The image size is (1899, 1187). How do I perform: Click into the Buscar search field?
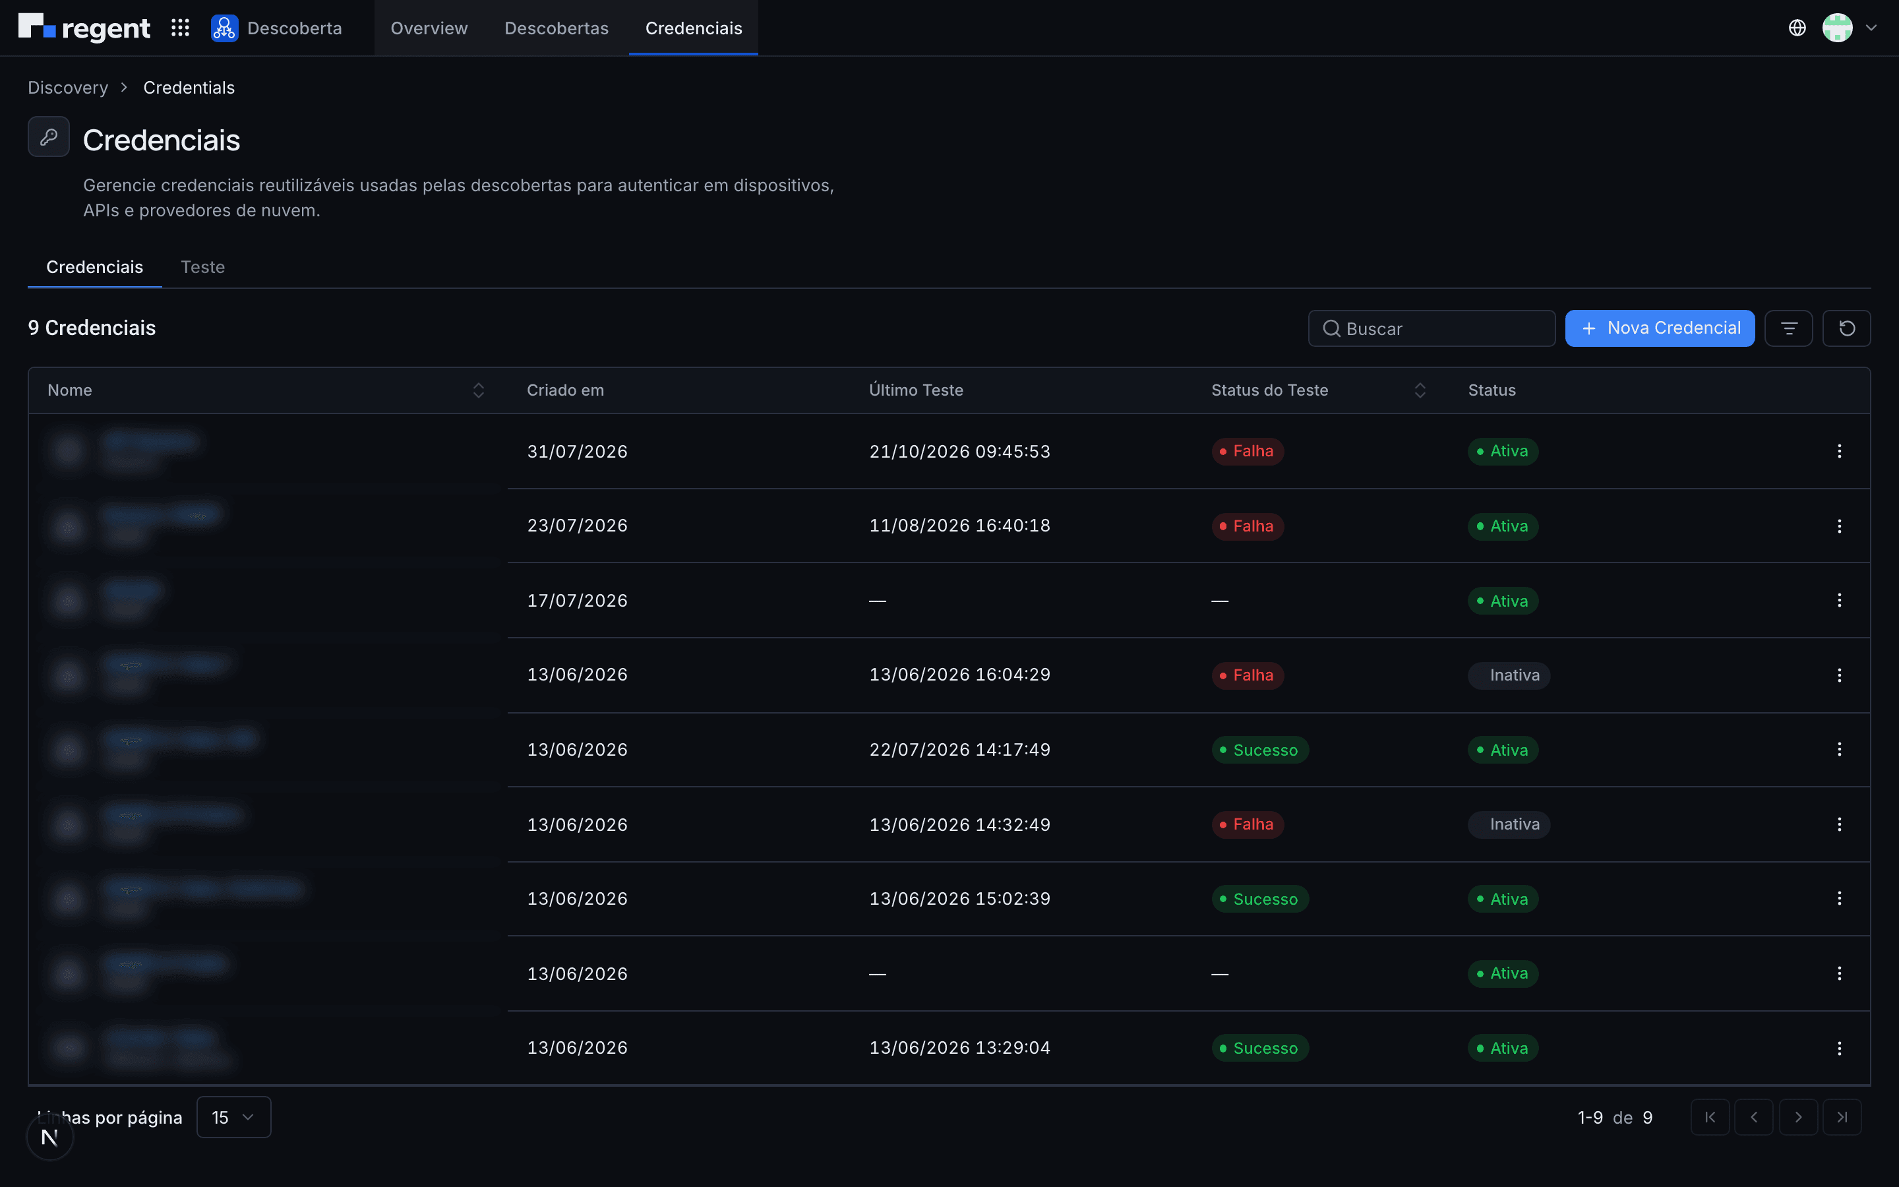tap(1432, 328)
